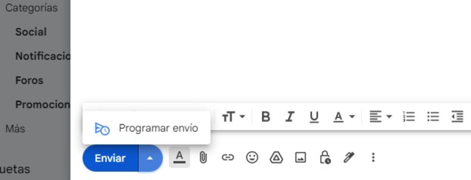This screenshot has width=471, height=180.
Task: Open the text color picker
Action: coord(343,117)
